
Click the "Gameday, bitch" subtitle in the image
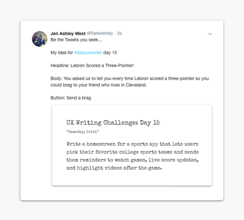(83, 132)
